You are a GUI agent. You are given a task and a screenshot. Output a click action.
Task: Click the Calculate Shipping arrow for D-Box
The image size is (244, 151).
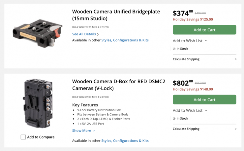click(x=235, y=129)
